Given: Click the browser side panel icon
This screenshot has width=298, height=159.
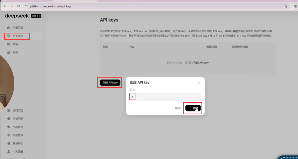Looking at the screenshot, I should click(x=295, y=6).
